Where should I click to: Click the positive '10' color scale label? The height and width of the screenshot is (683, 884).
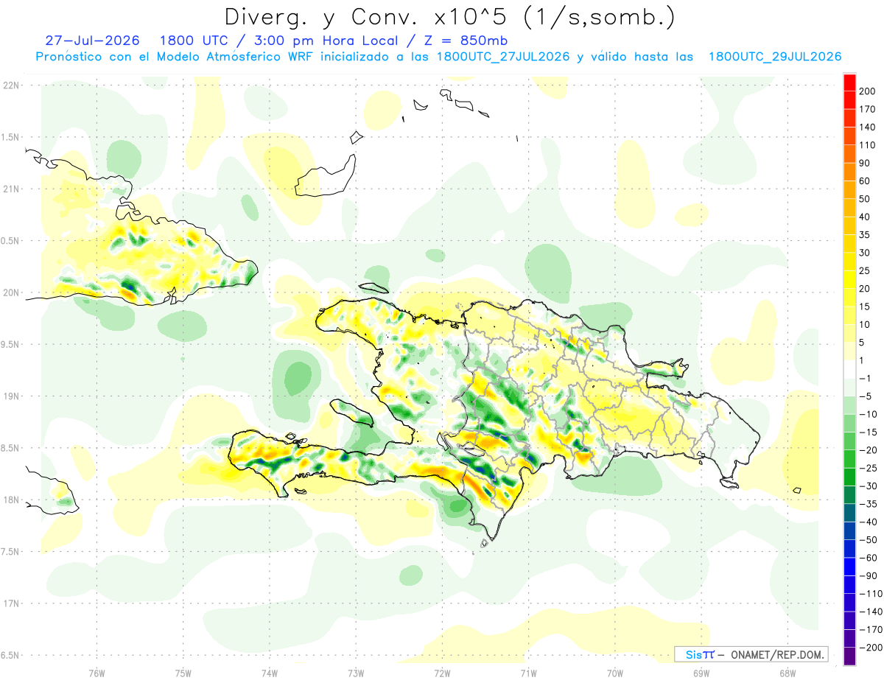[x=864, y=324]
